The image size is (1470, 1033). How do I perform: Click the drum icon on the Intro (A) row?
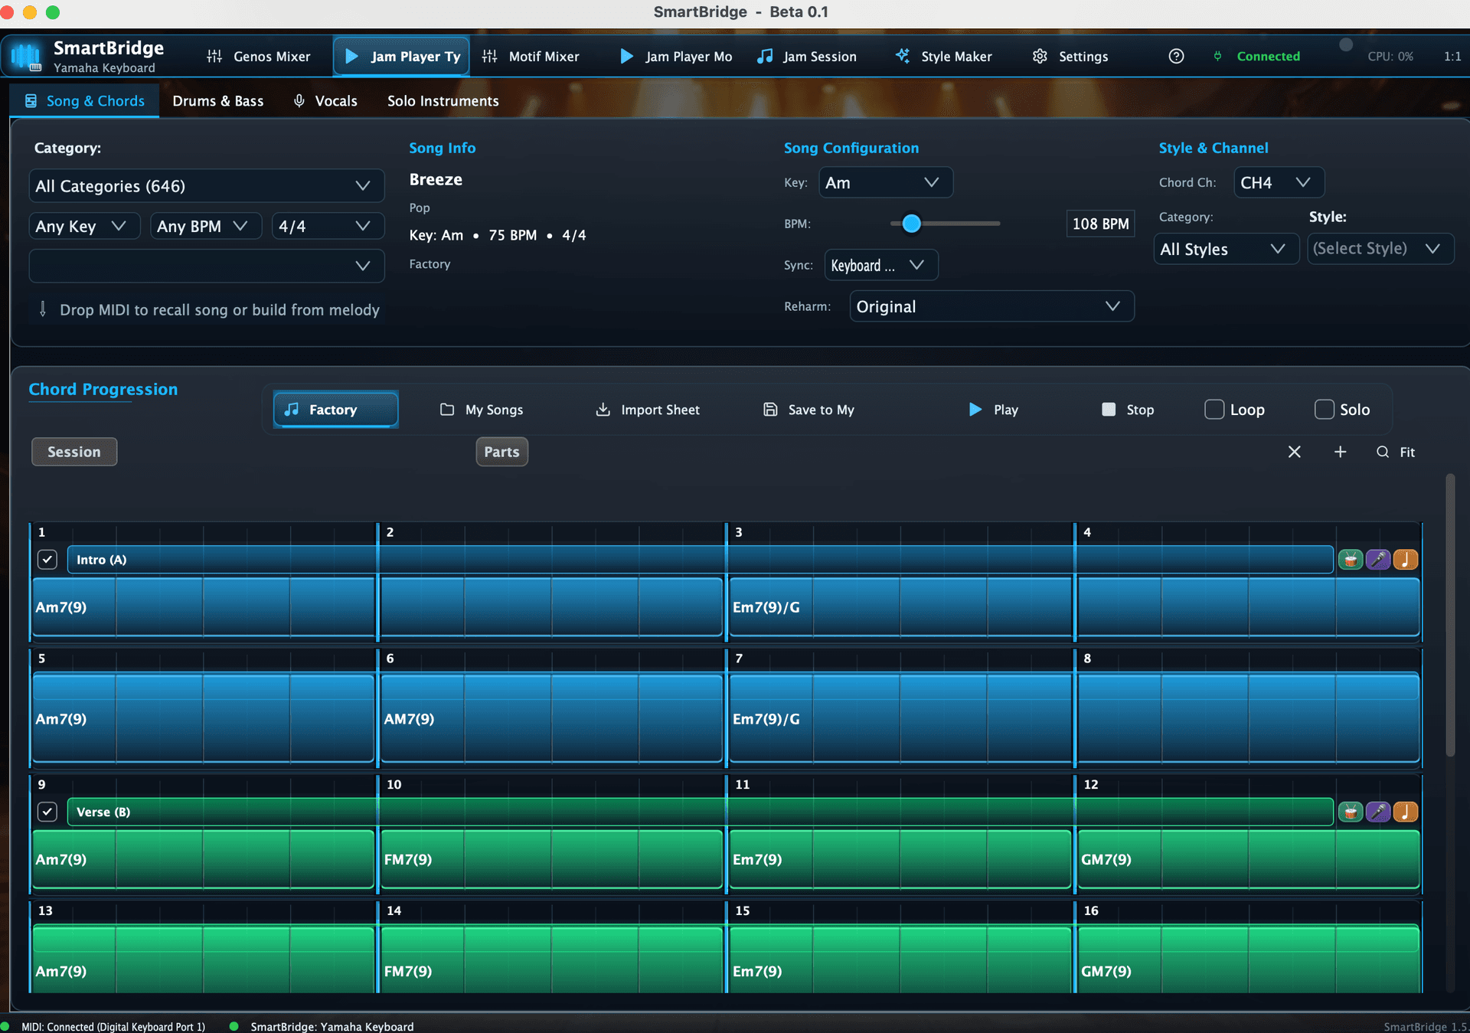1351,560
